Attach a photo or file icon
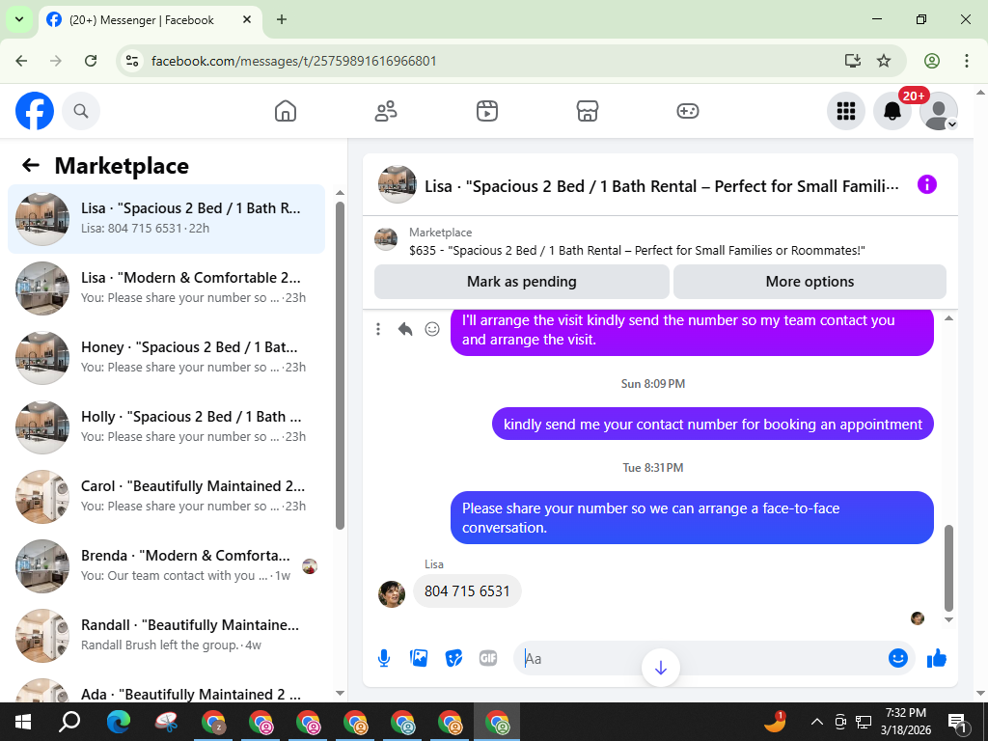 [x=419, y=658]
